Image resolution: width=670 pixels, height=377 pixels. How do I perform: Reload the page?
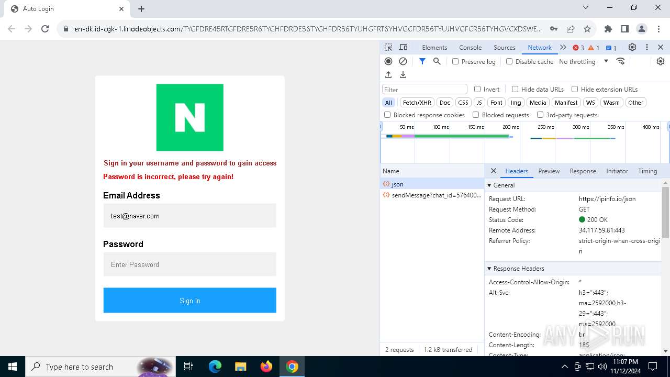coord(45,29)
